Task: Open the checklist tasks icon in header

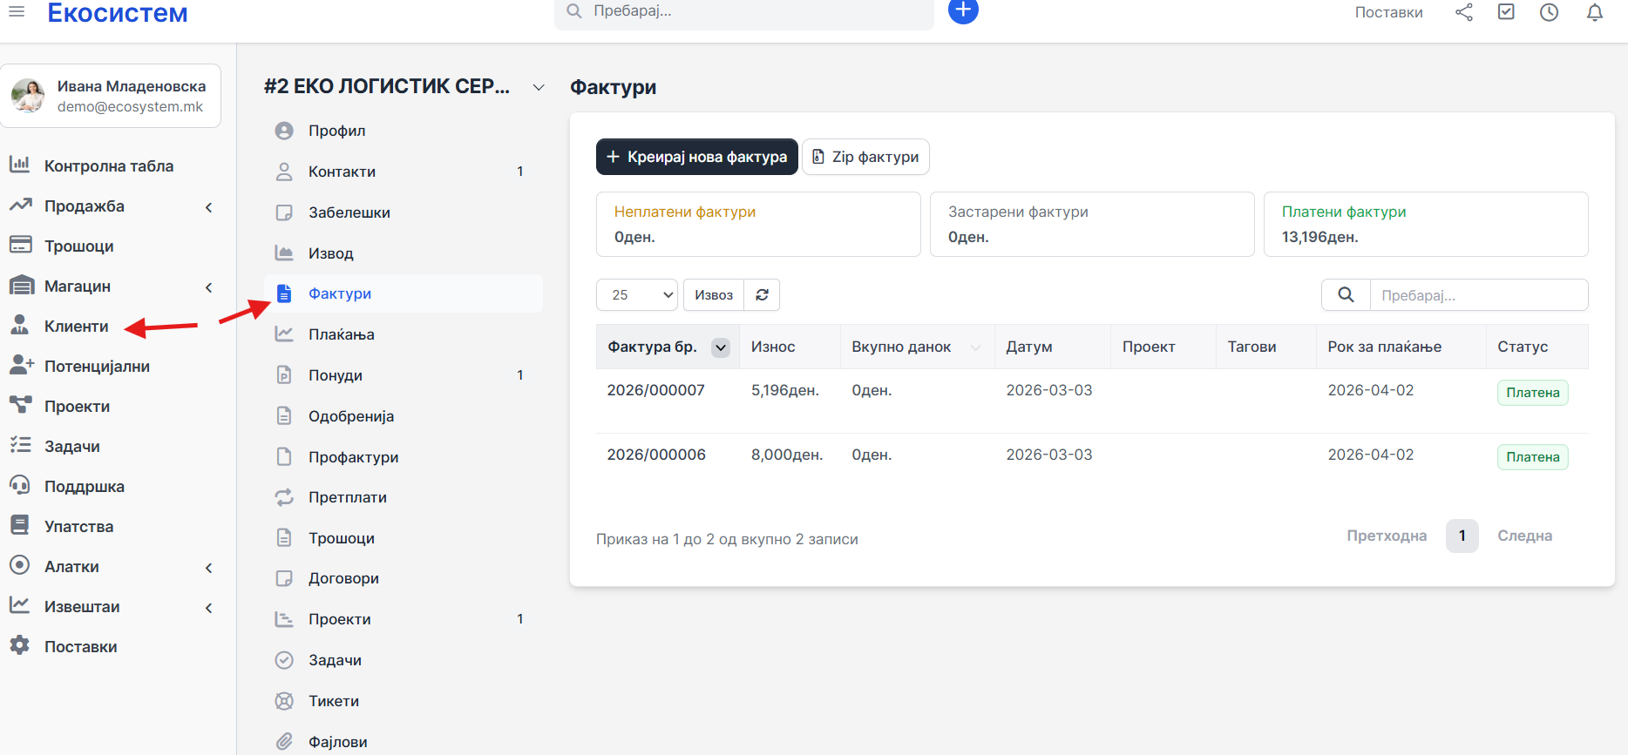Action: 1506,12
